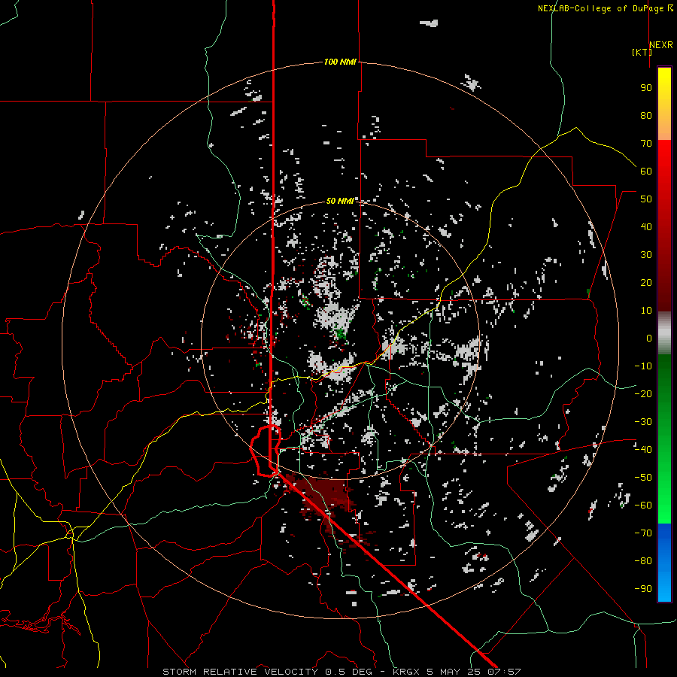Select the 50 value on velocity scale
The width and height of the screenshot is (677, 677).
[646, 199]
